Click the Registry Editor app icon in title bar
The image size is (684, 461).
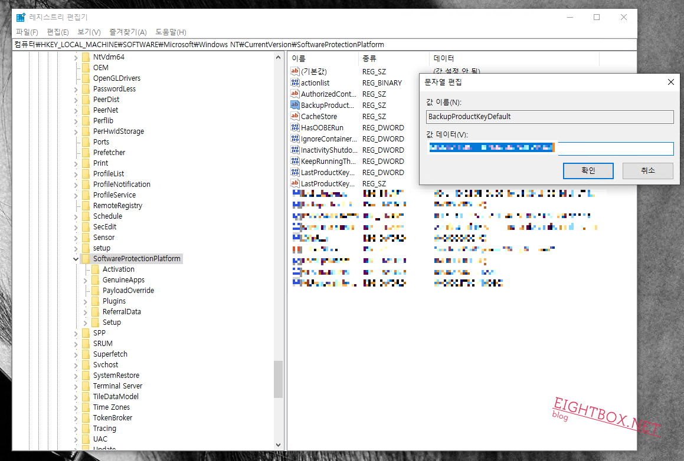click(21, 18)
